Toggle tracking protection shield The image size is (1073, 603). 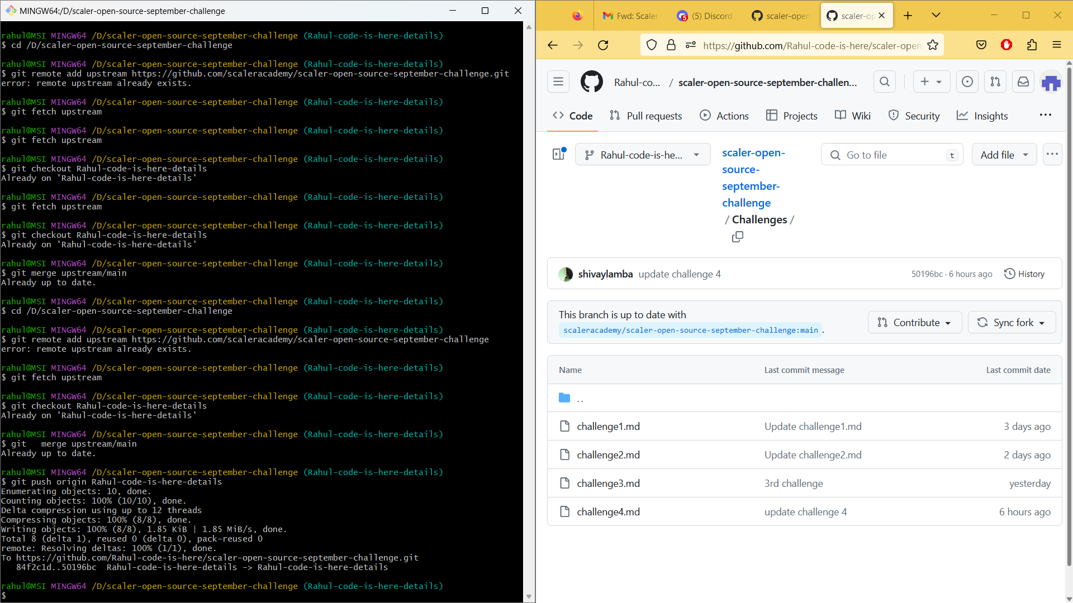point(651,45)
